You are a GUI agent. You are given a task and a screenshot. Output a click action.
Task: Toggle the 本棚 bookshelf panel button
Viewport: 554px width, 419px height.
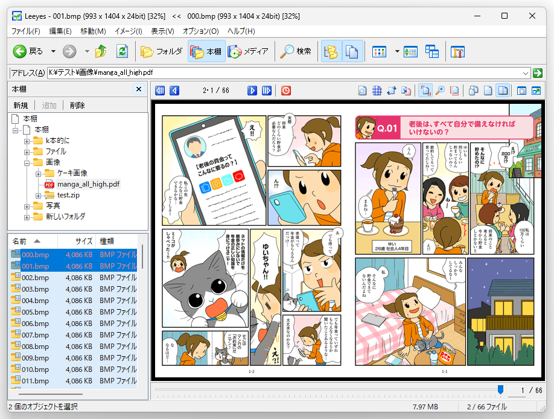206,52
